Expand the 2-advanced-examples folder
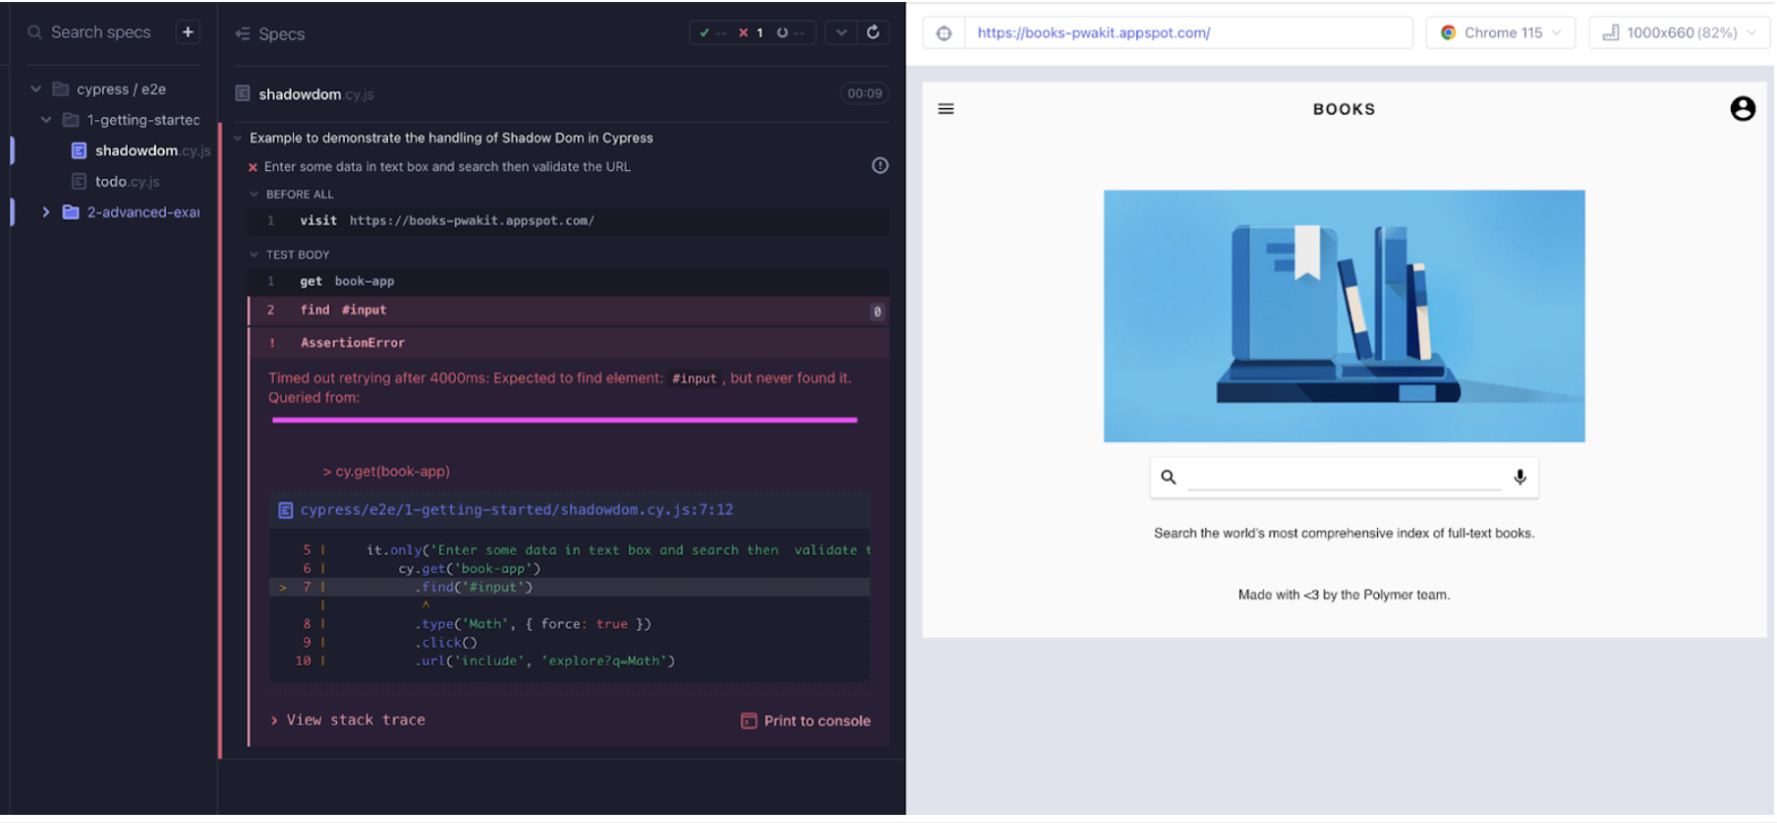 46,212
